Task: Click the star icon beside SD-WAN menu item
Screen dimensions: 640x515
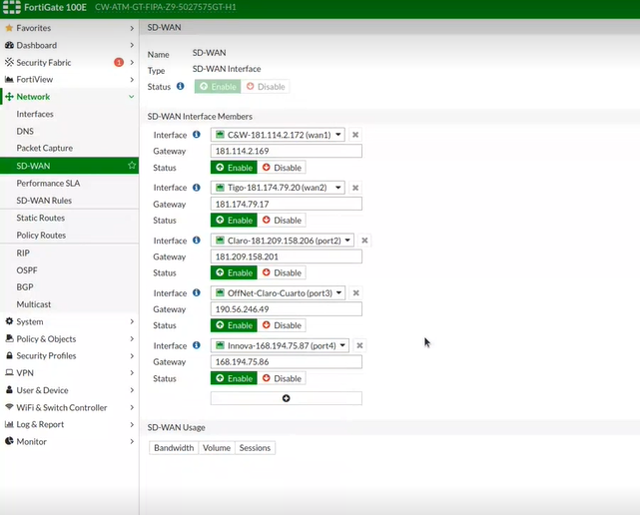Action: point(132,166)
